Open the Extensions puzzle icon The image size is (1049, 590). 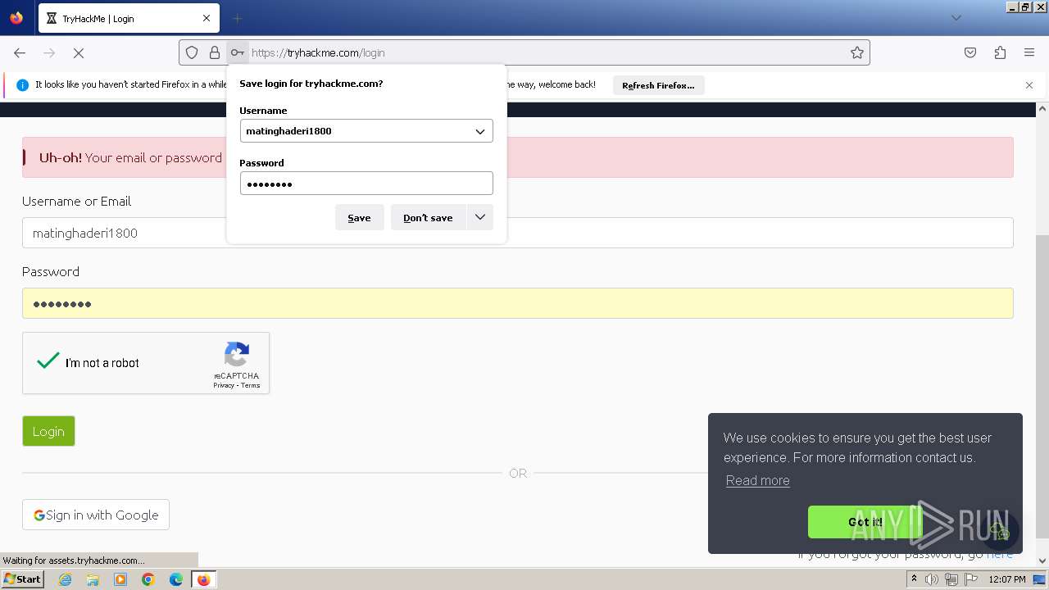coord(1000,52)
